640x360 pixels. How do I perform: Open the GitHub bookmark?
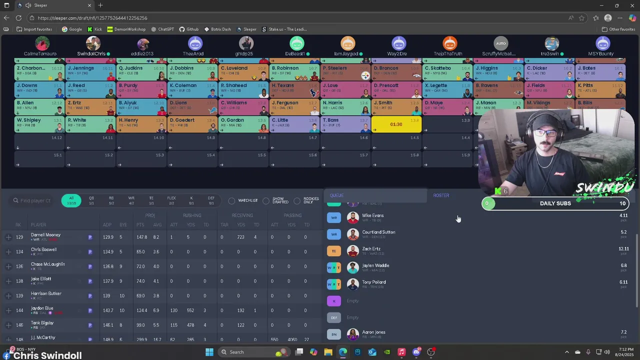pyautogui.click(x=189, y=29)
